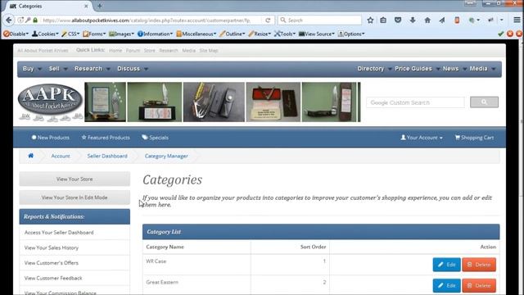Click Category Manager in the breadcrumb
The height and width of the screenshot is (295, 524).
[166, 156]
